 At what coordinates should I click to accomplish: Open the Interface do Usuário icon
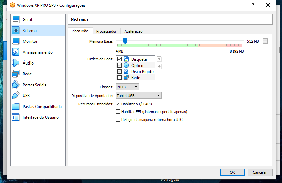click(x=16, y=117)
